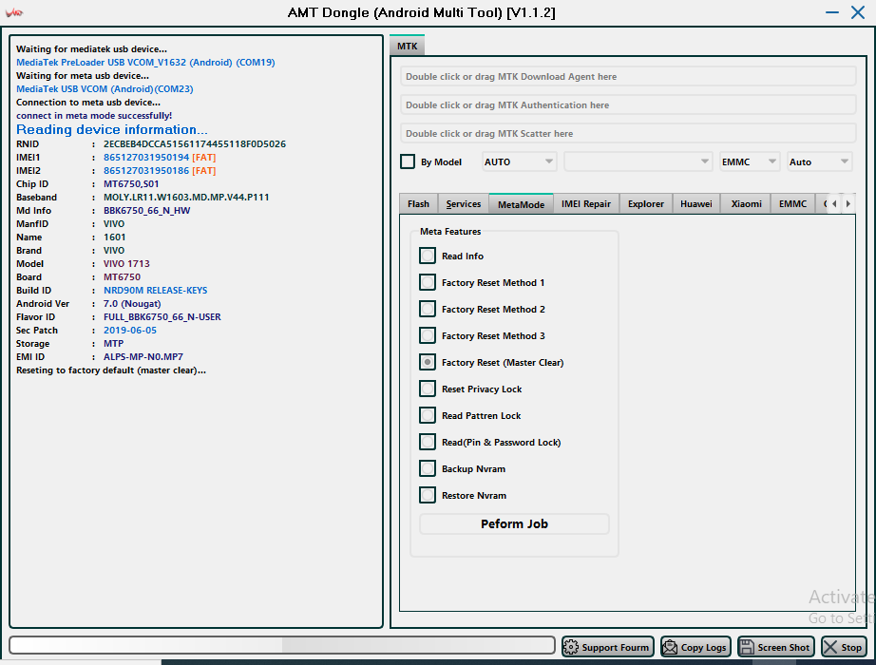The height and width of the screenshot is (665, 876).
Task: Open the IMEI Repair tab
Action: (586, 204)
